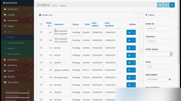This screenshot has height=101, width=181.
Task: Click the Date Added filter input field
Action: (156, 79)
